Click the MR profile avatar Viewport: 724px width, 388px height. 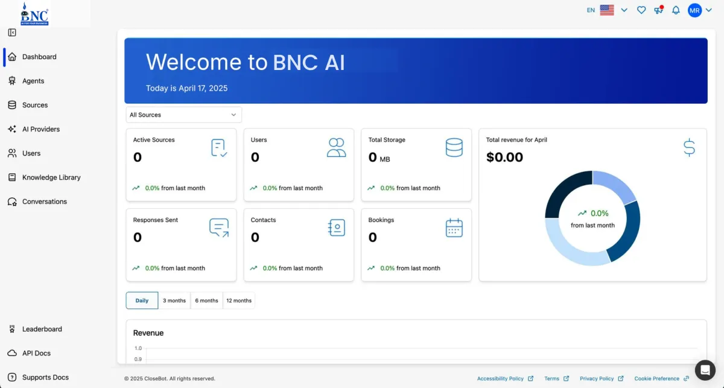(x=695, y=10)
